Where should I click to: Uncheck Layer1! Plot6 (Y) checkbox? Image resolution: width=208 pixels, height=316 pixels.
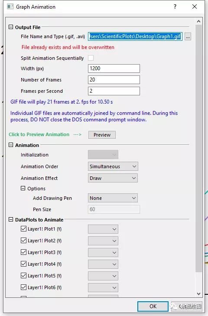tap(23, 287)
